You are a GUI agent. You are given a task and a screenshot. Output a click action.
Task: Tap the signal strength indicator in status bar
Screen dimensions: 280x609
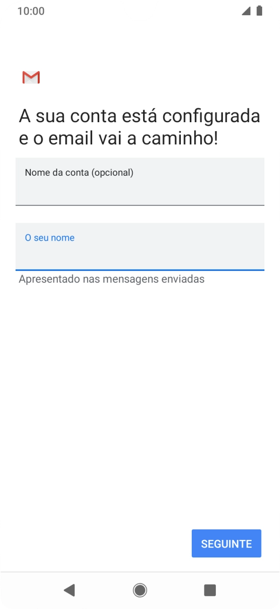pos(246,10)
